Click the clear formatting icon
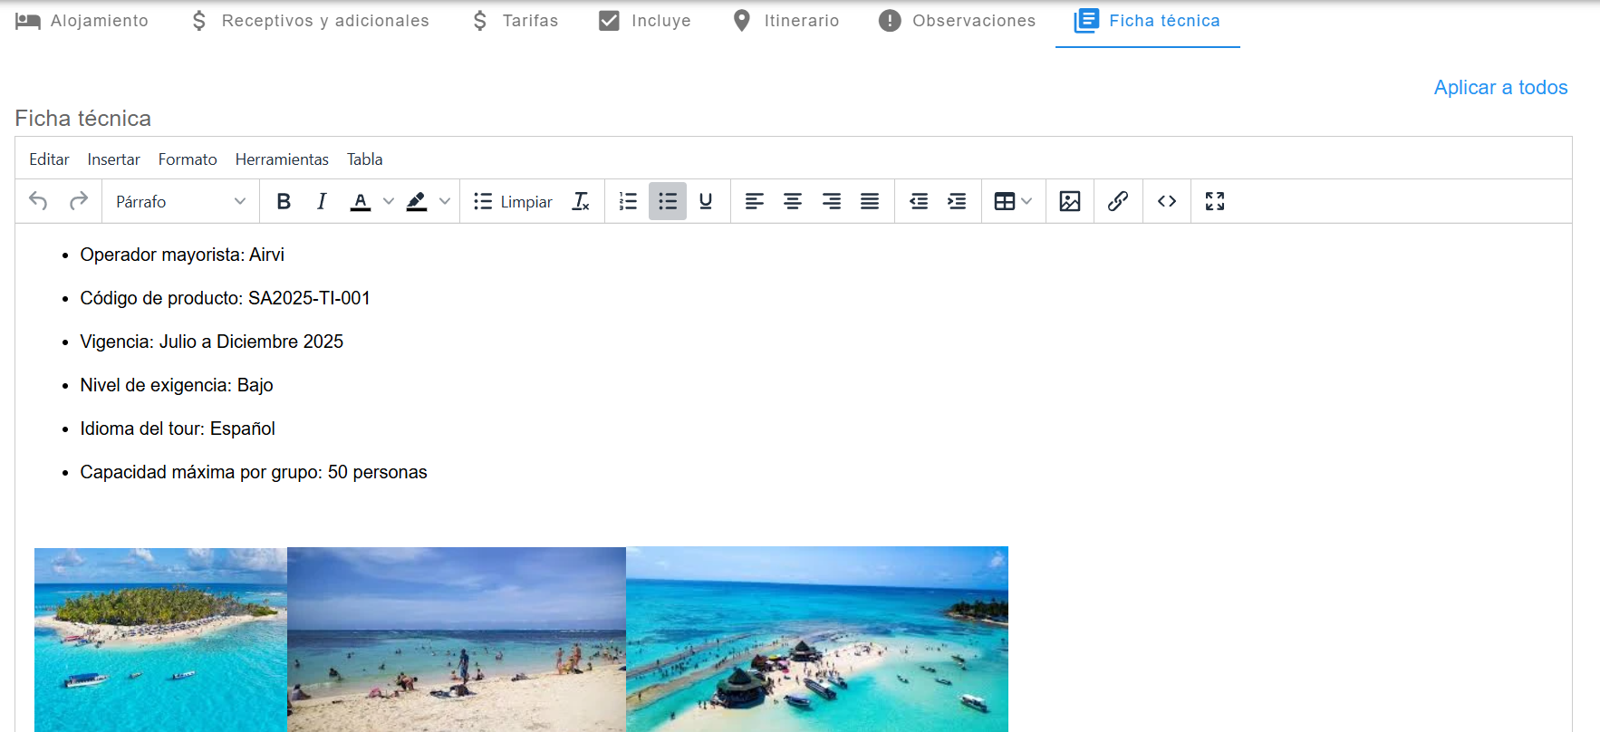Viewport: 1600px width, 732px height. 581,201
